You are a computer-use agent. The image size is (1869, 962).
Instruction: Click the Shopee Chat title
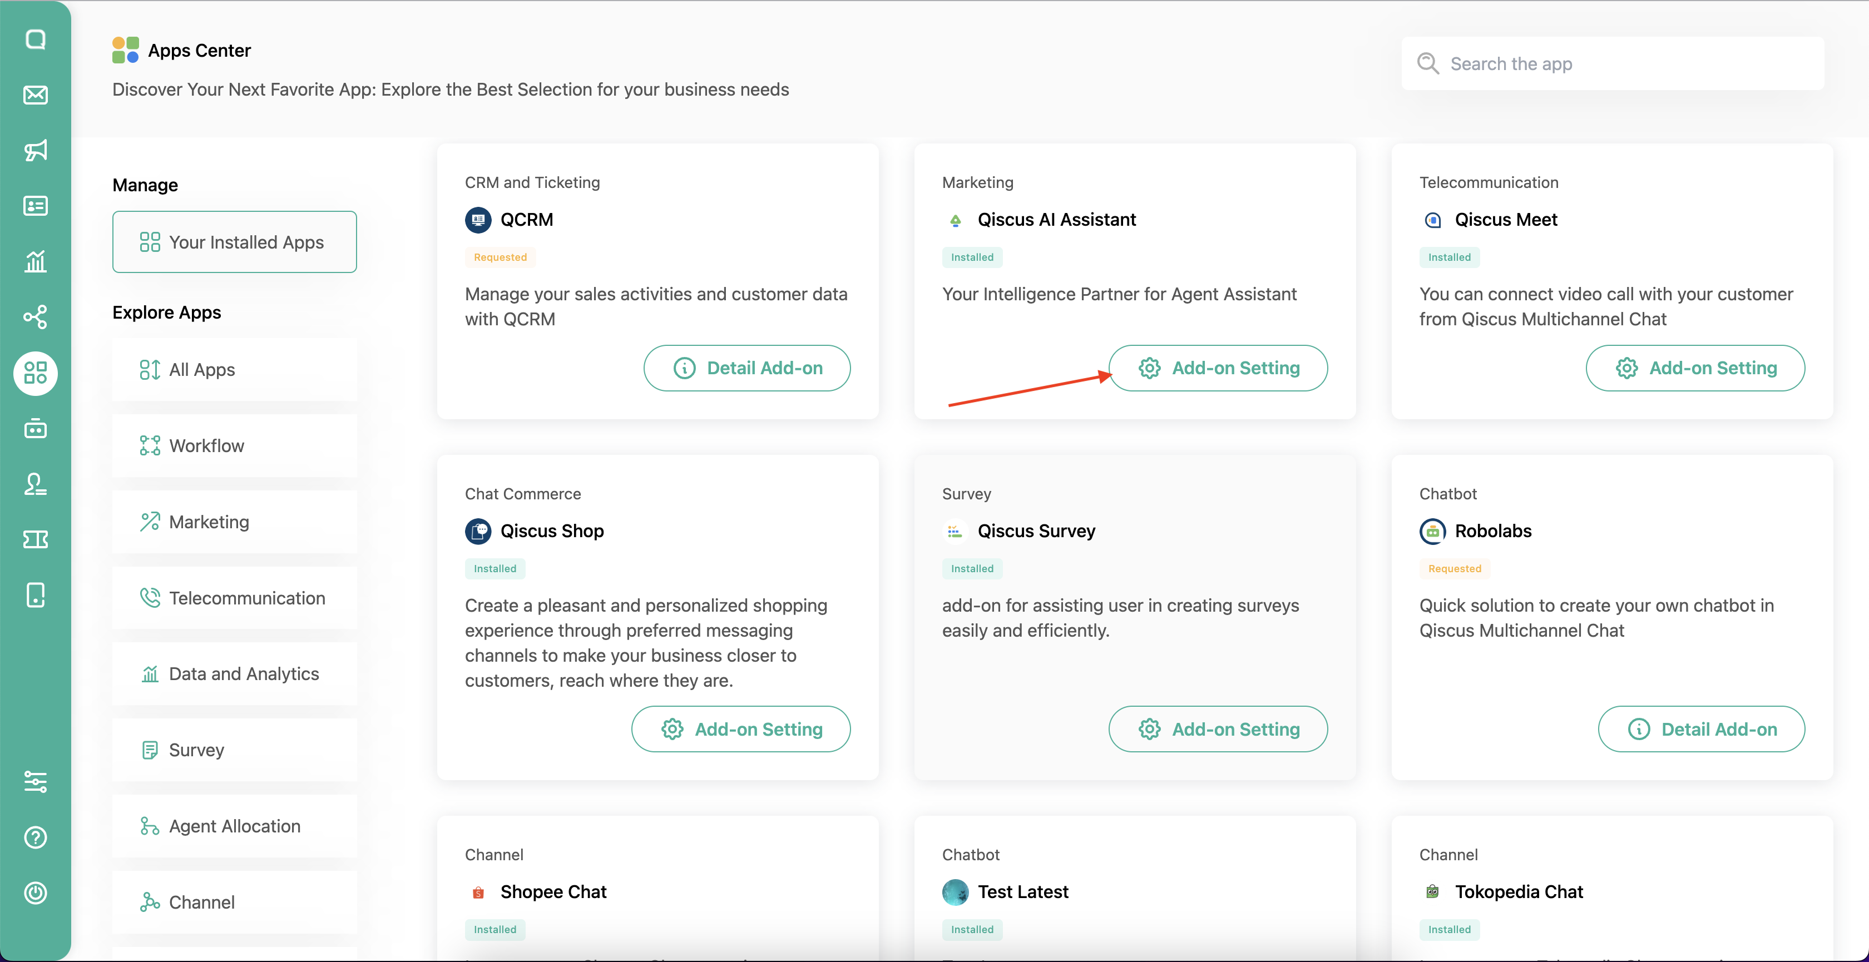[x=553, y=892]
